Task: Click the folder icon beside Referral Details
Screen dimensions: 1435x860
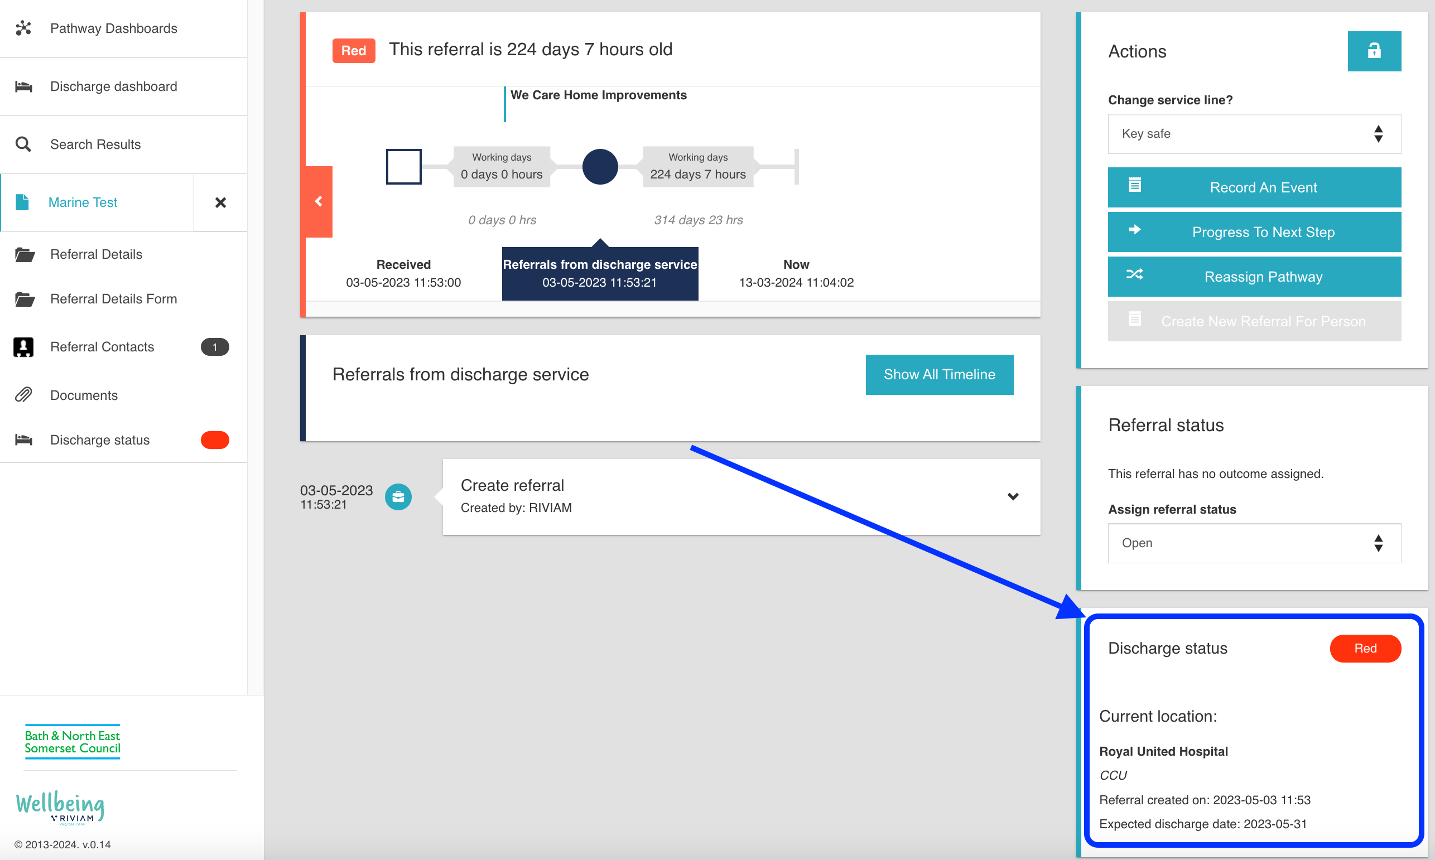Action: [25, 254]
